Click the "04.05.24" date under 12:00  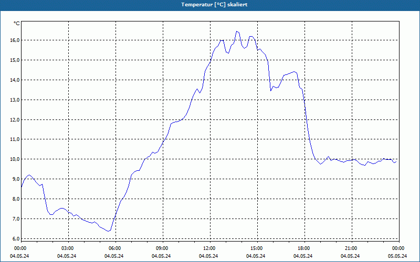coord(208,256)
